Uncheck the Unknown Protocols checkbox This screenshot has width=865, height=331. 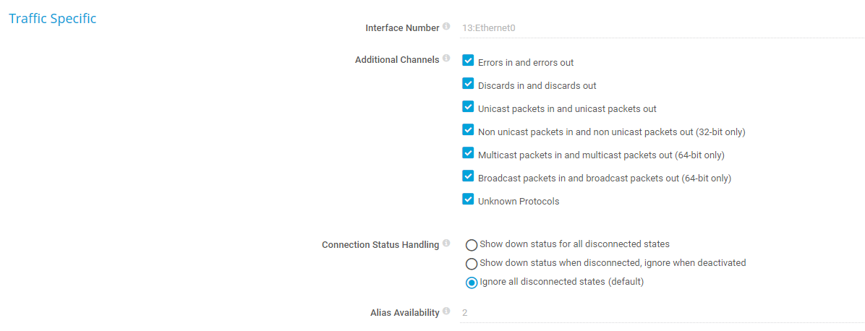coord(468,199)
